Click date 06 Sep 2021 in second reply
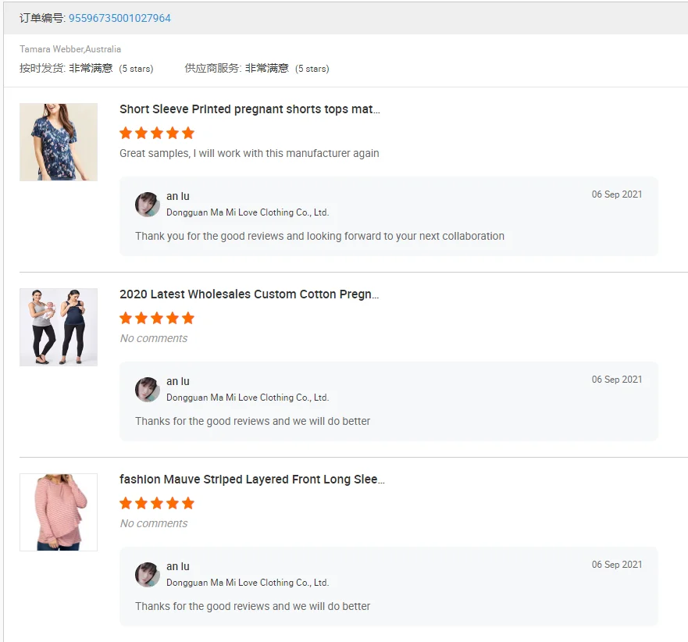The image size is (688, 642). point(617,380)
